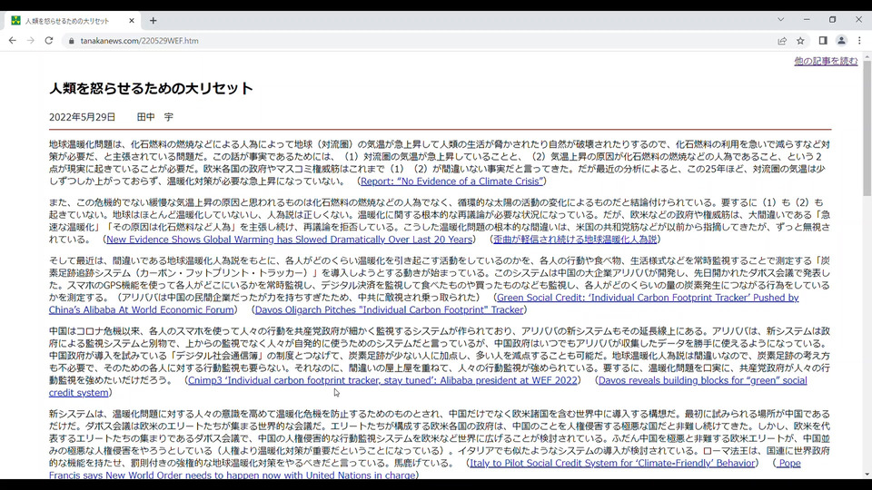The height and width of the screenshot is (490, 872).
Task: Click the vertical scrollbar thumb
Action: click(x=867, y=128)
